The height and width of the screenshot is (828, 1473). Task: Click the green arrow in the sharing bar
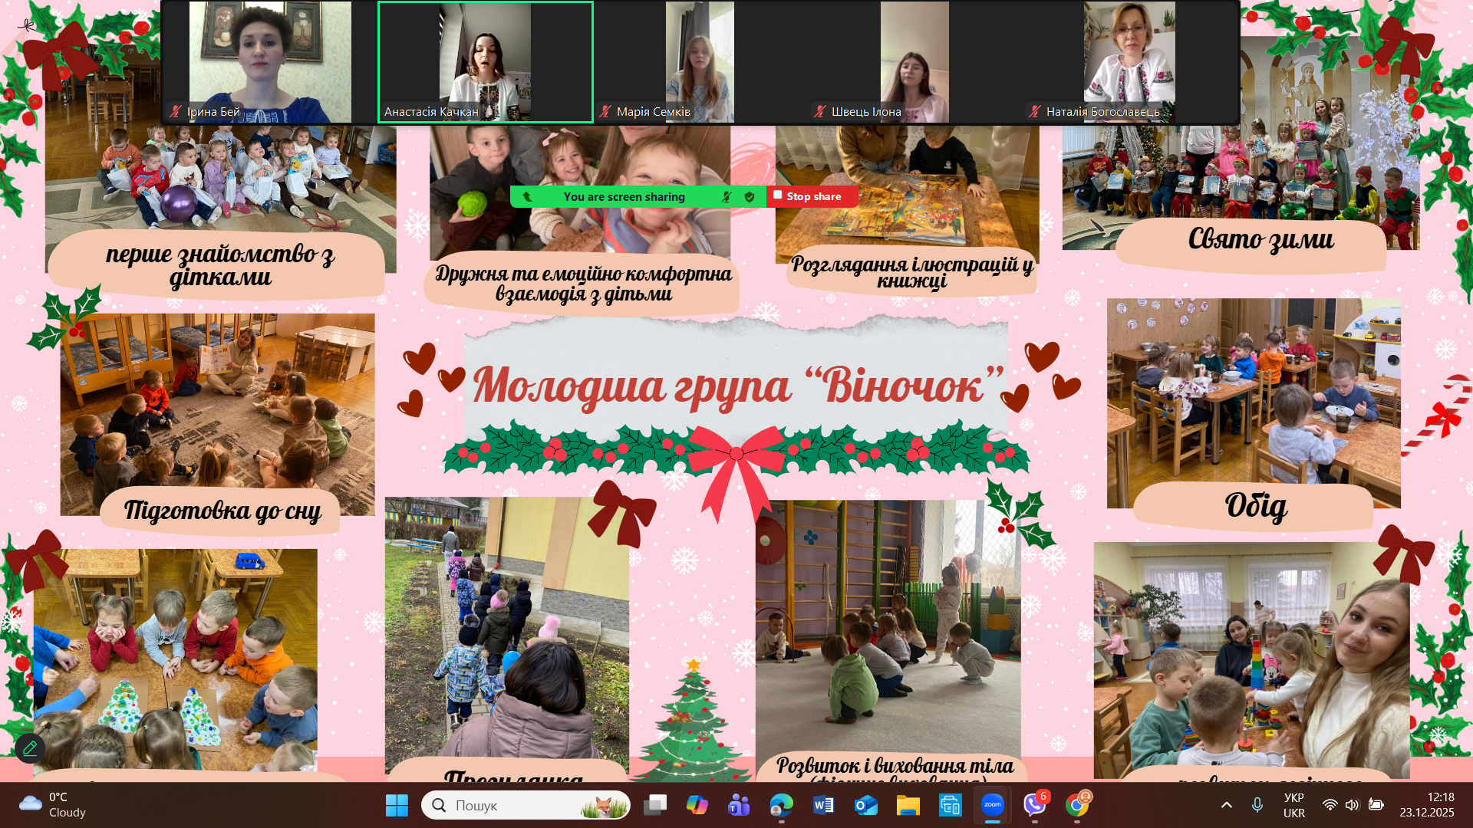[x=527, y=197]
